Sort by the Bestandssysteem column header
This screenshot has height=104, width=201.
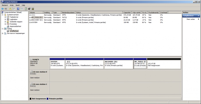(x=68, y=12)
